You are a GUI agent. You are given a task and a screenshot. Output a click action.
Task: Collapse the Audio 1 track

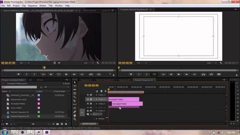pyautogui.click(x=97, y=111)
